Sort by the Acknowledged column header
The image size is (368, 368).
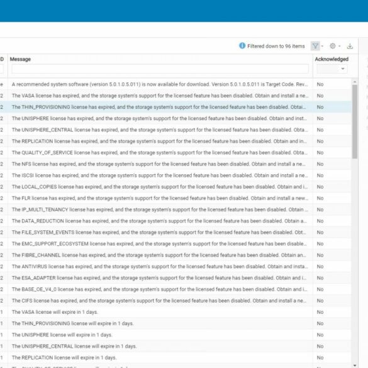click(332, 59)
